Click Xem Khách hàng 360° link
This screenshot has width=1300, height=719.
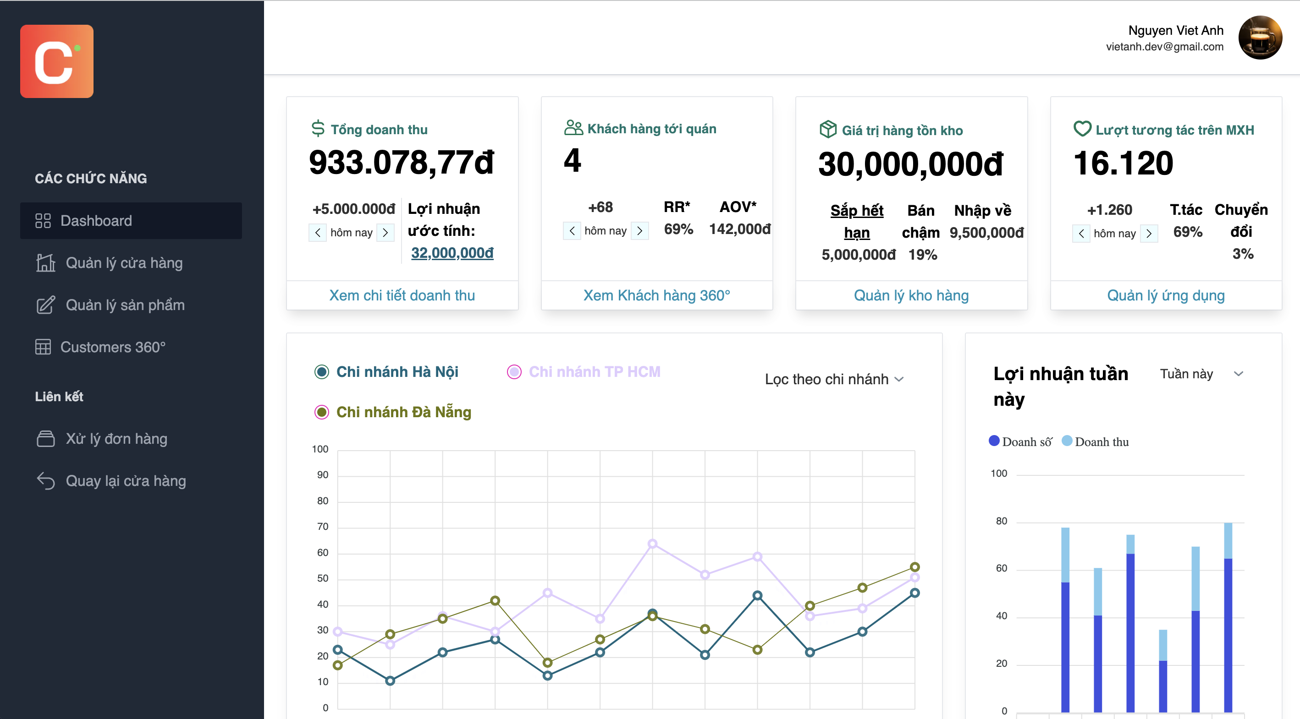click(656, 295)
